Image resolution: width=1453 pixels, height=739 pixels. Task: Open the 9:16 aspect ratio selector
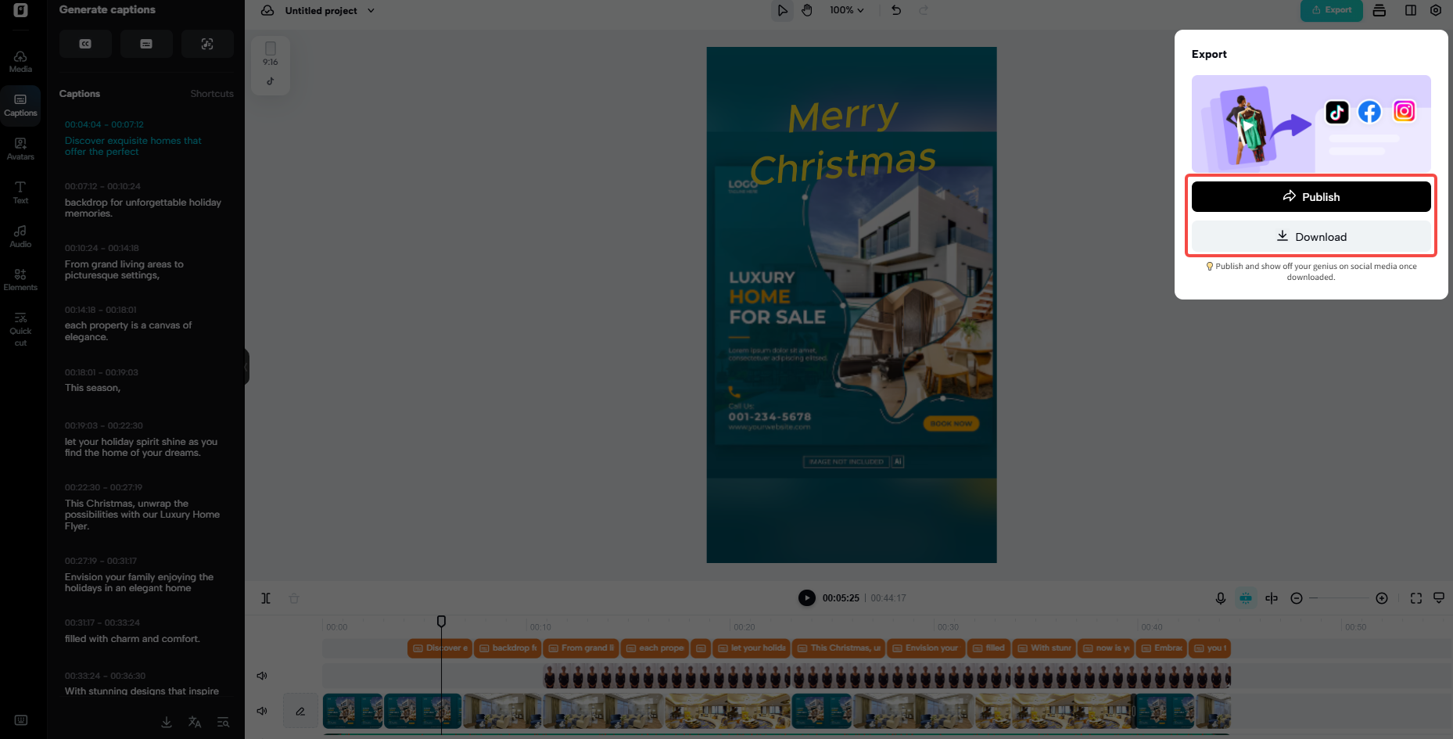(x=271, y=54)
